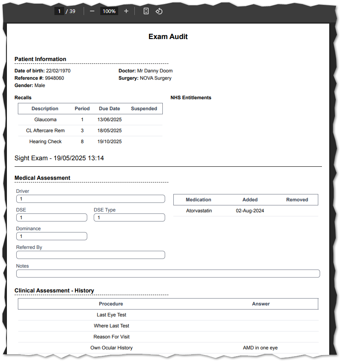Click the Exam Audit title
The image size is (341, 362).
(x=168, y=37)
